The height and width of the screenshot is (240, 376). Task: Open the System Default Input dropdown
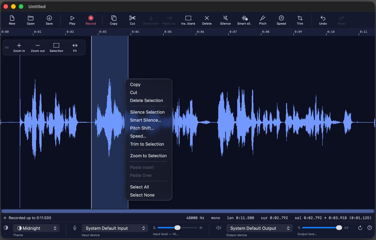(x=115, y=228)
